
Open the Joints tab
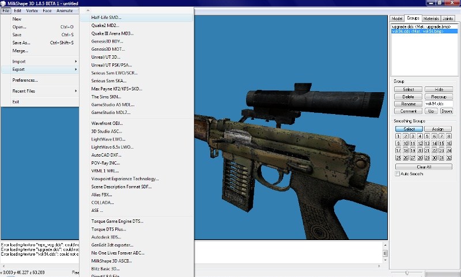[448, 18]
